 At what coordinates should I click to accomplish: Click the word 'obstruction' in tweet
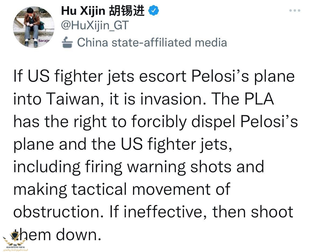coord(59,212)
